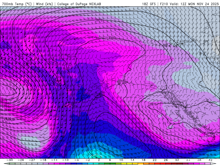This screenshot has width=220, height=165.
Task: Click the -22 colorbar tick label
Action: (x=32, y=160)
